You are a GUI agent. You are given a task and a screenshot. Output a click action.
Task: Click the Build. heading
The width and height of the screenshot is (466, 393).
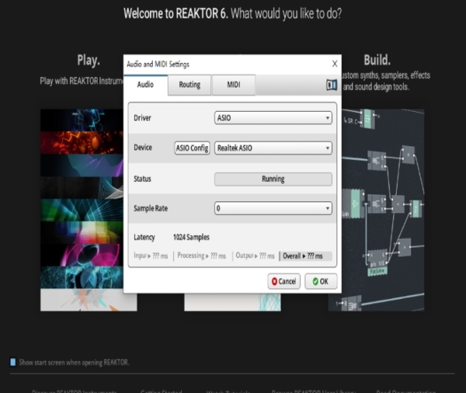[377, 60]
